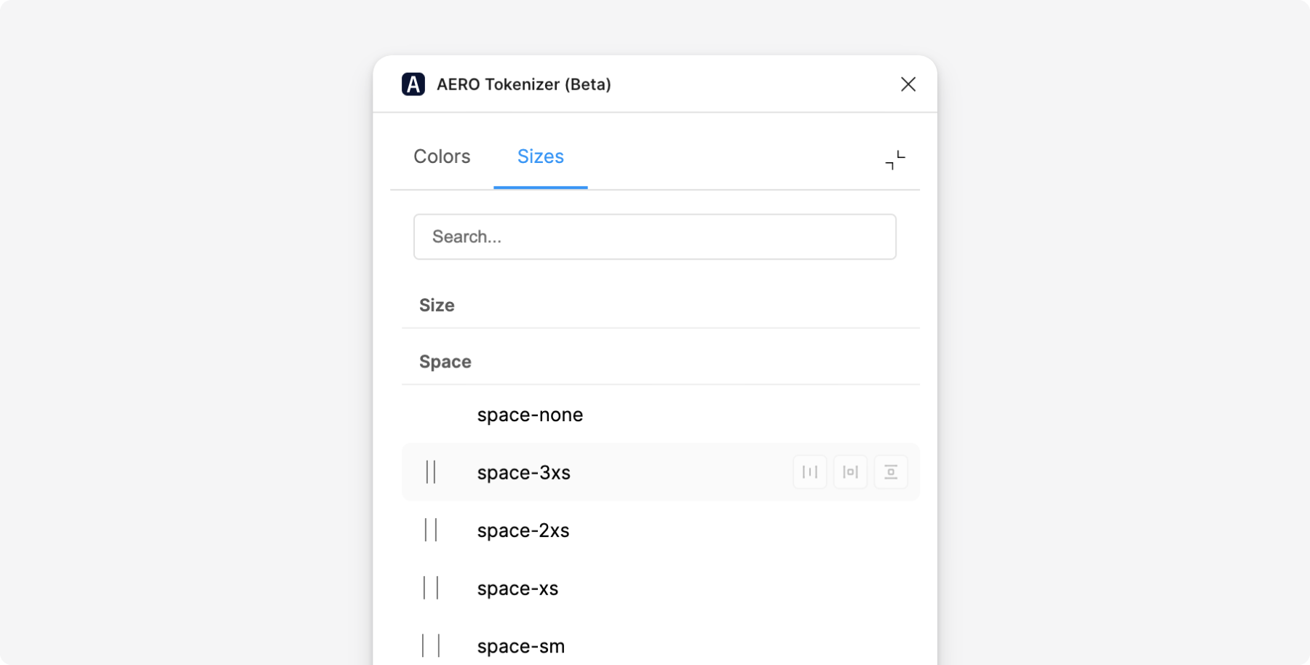
Task: Pick the space-xs token
Action: tap(517, 588)
